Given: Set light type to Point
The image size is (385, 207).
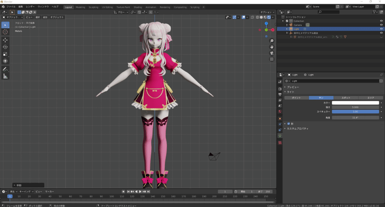Looking at the screenshot, I should point(296,98).
